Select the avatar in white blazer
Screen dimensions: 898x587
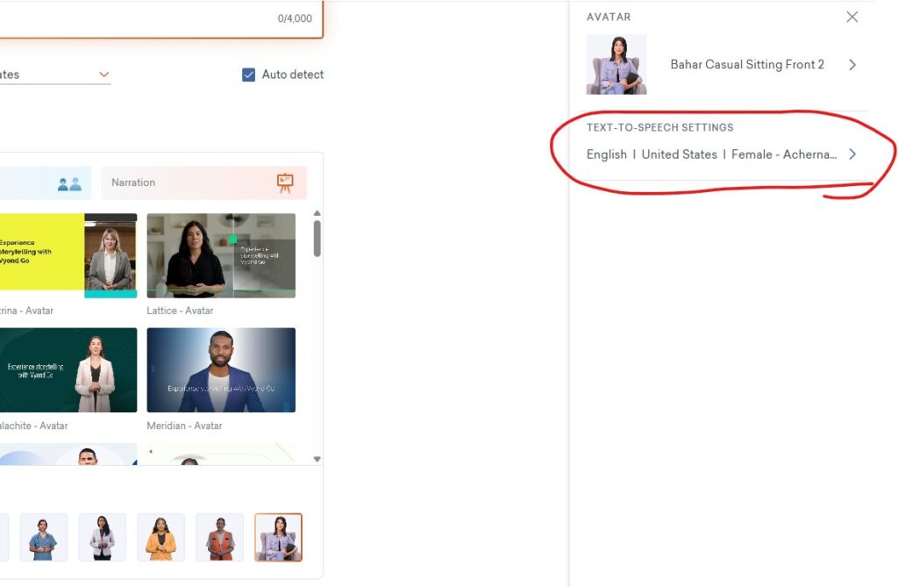coord(102,537)
